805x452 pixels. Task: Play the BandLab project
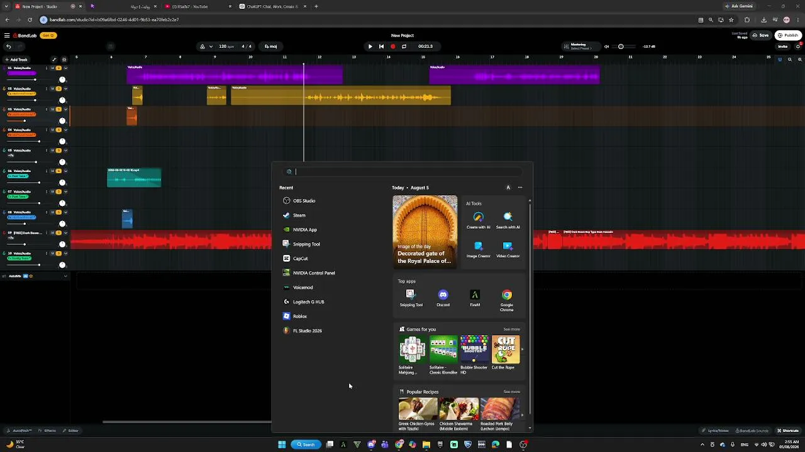370,46
